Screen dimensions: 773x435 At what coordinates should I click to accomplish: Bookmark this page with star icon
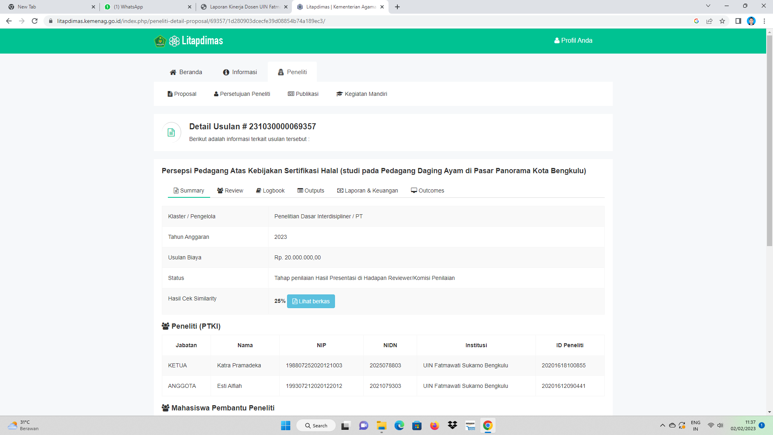(722, 21)
